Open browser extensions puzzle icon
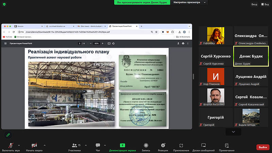 [172, 32]
